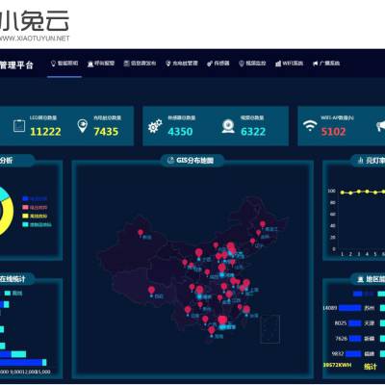The width and height of the screenshot is (385, 385).
Task: Click the 亮灯率 panel title
Action: tap(375, 160)
